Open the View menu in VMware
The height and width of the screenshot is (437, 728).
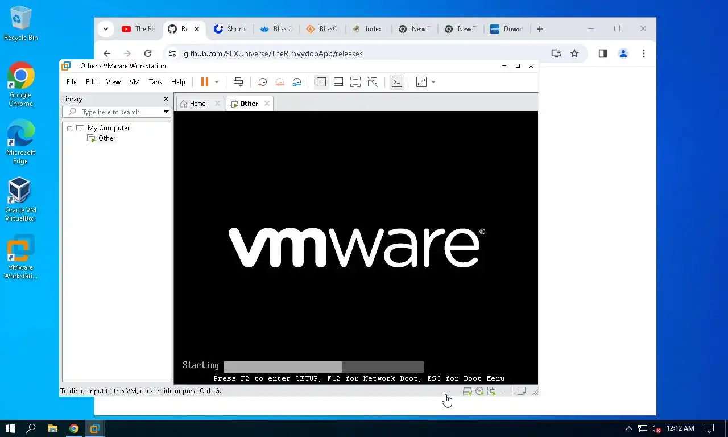(x=113, y=82)
